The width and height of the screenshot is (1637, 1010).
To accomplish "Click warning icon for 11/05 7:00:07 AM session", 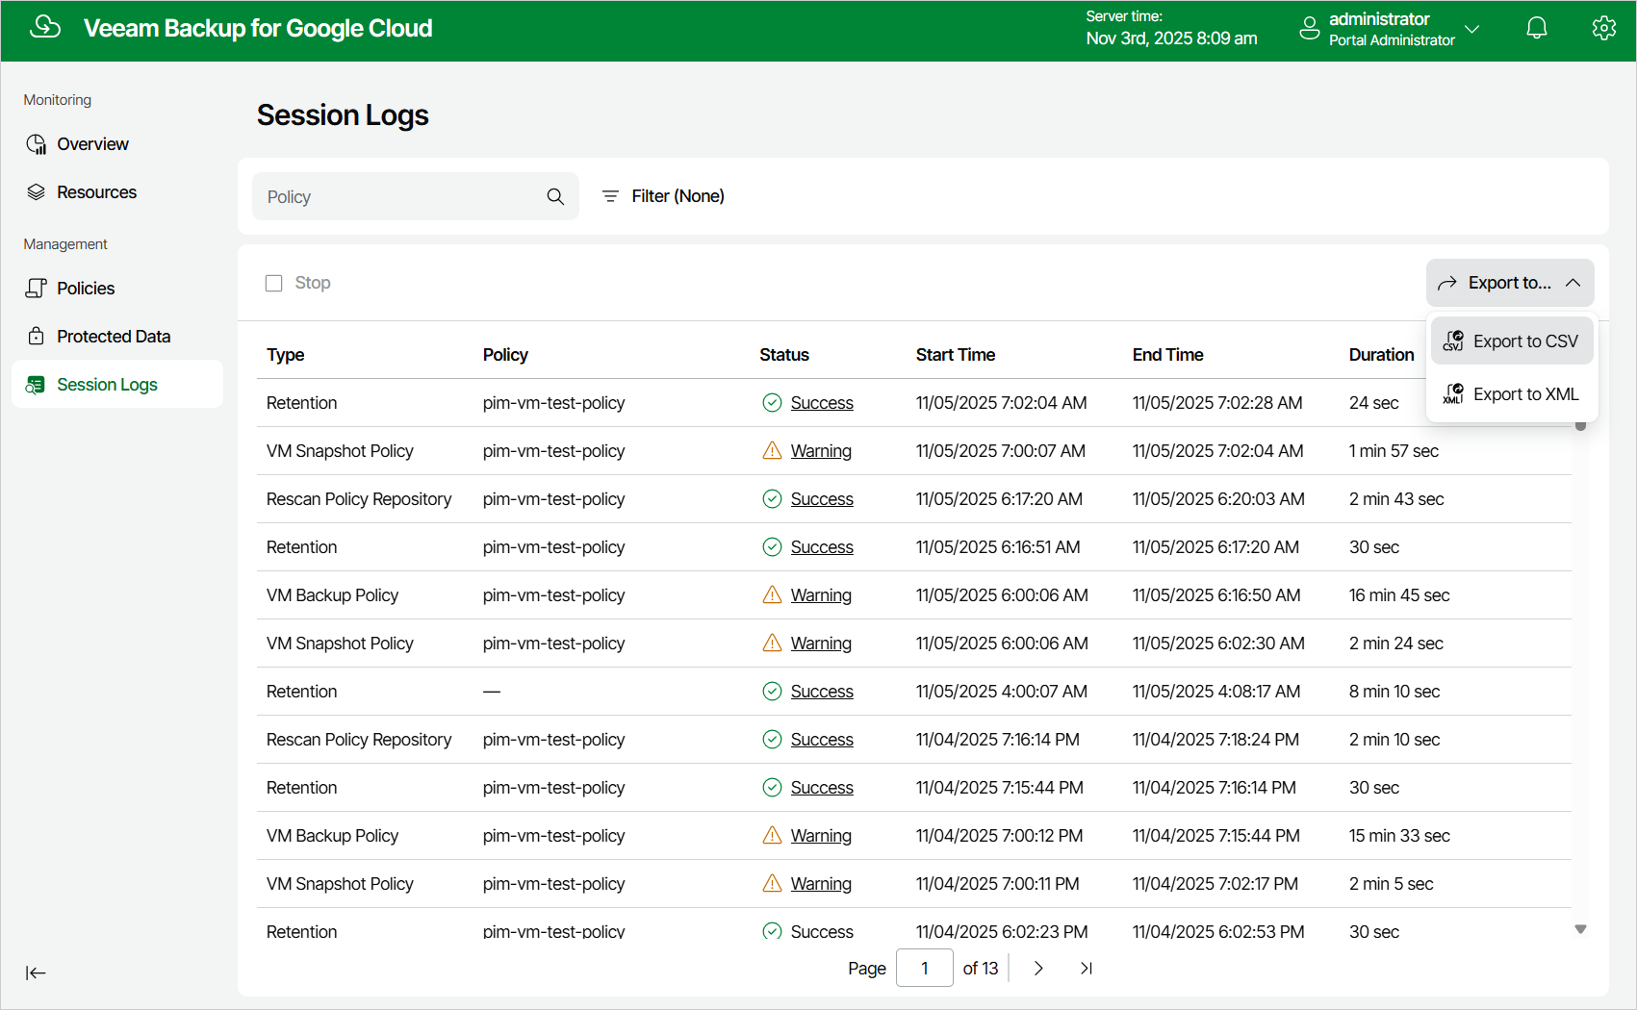I will [772, 451].
